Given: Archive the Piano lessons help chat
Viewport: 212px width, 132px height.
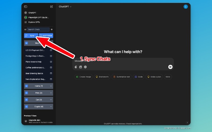Looking at the screenshot, I should [x=51, y=62].
